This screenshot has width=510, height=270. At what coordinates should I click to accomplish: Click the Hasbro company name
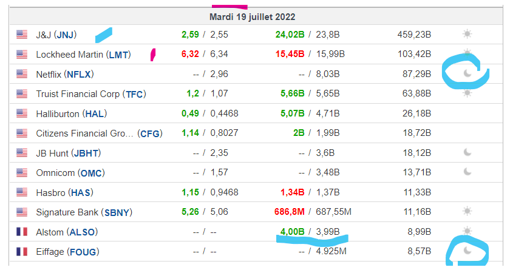51,193
